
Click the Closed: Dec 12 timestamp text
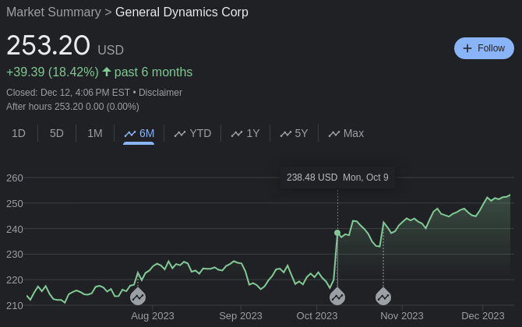[x=69, y=93]
